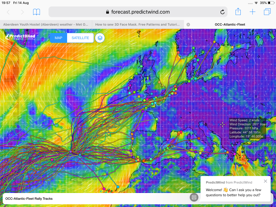Switch map view to Satellite
This screenshot has height=207, width=276.
pyautogui.click(x=80, y=38)
